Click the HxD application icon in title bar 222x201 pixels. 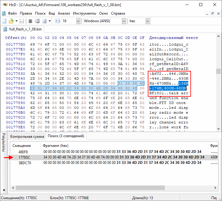click(x=5, y=5)
